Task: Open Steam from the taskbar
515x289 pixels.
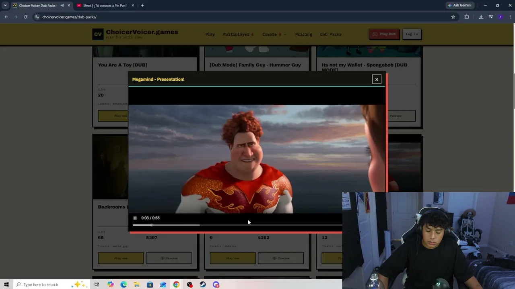Action: (203, 285)
